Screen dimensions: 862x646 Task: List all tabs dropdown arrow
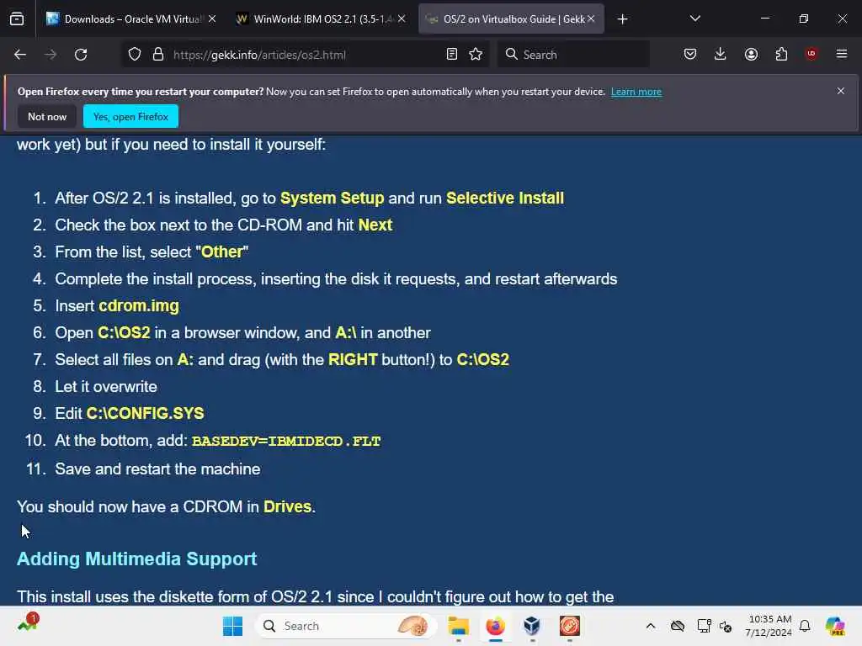pos(694,19)
